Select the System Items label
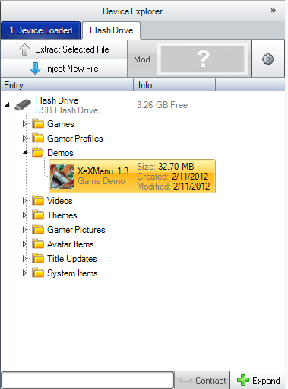The height and width of the screenshot is (389, 288). click(72, 273)
